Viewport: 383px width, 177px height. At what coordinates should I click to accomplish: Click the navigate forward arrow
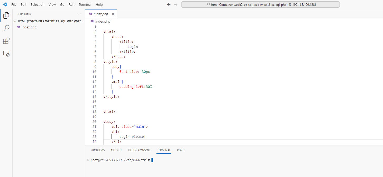tap(176, 5)
